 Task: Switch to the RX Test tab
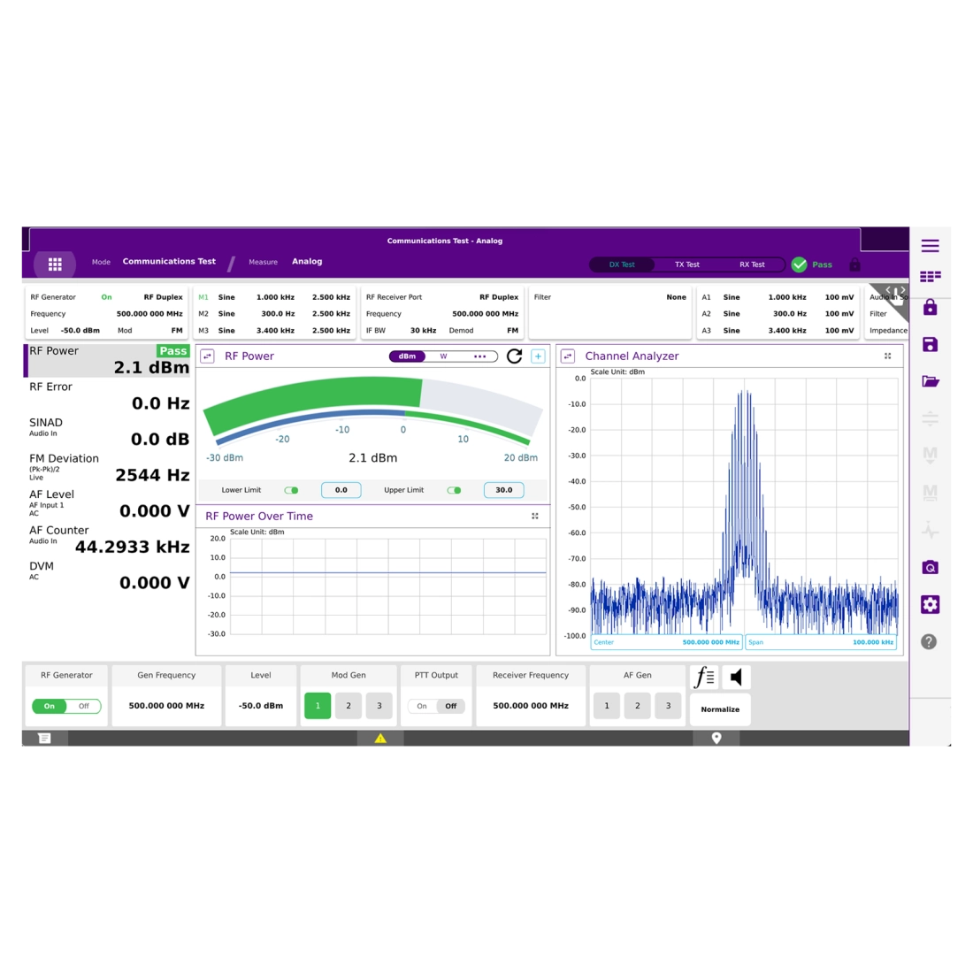752,264
